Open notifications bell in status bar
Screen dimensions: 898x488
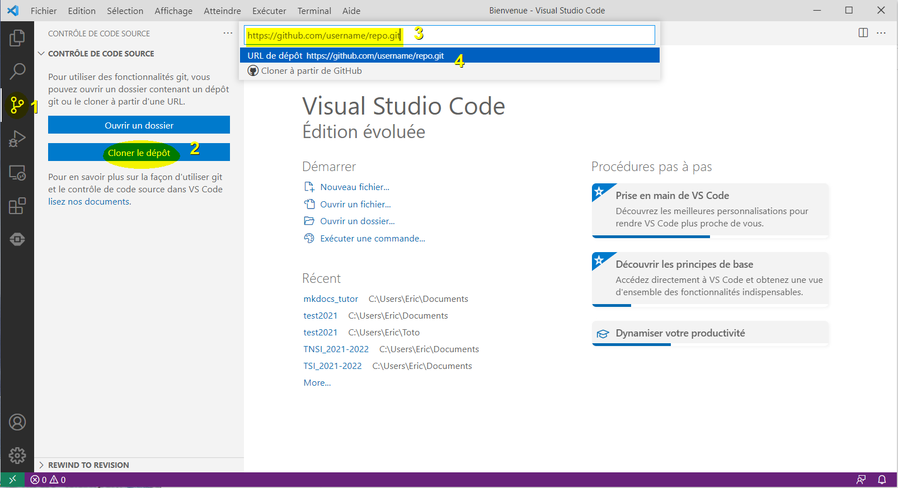point(882,480)
